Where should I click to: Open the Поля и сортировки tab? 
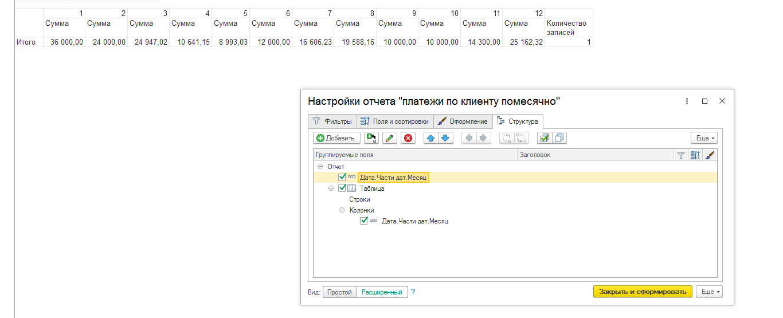(x=395, y=121)
